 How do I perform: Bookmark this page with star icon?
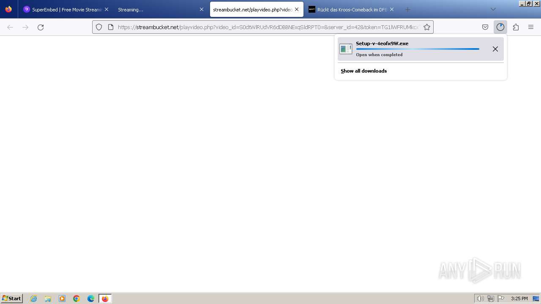427,27
